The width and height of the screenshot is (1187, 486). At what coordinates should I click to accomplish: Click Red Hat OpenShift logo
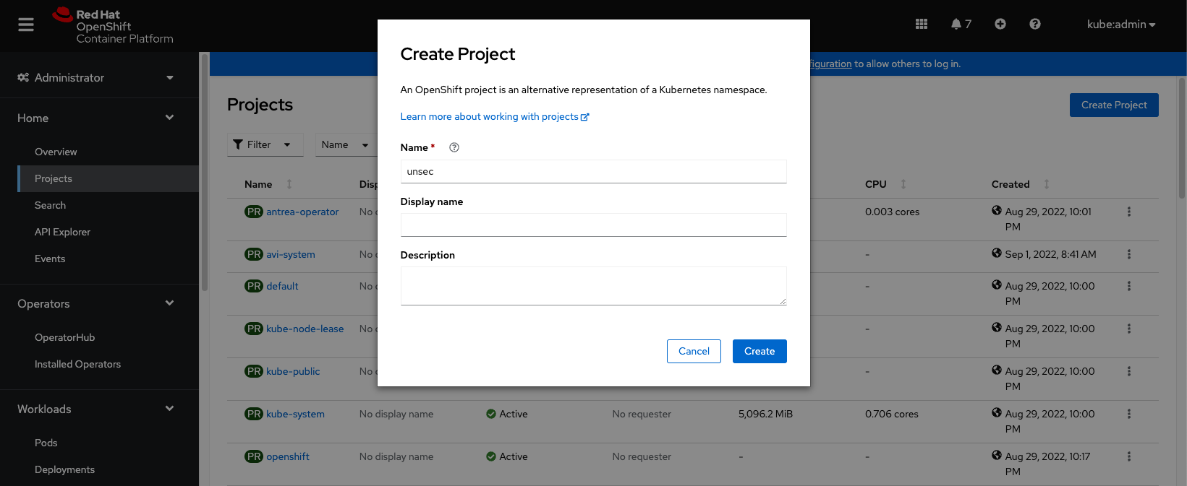[x=113, y=26]
